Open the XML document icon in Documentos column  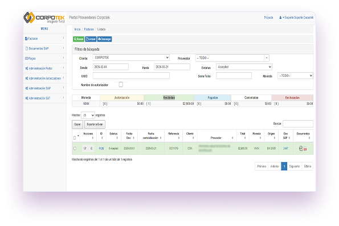tap(300, 148)
